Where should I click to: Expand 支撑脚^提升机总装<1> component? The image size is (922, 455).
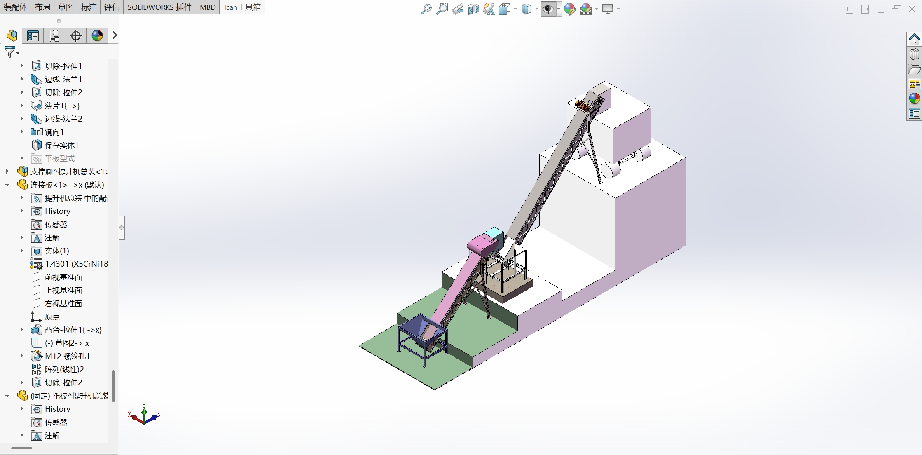pos(7,171)
